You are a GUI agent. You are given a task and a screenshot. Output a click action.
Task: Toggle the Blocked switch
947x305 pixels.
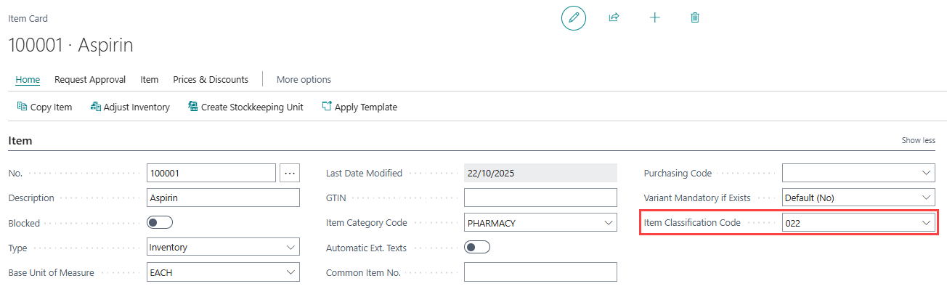[160, 223]
